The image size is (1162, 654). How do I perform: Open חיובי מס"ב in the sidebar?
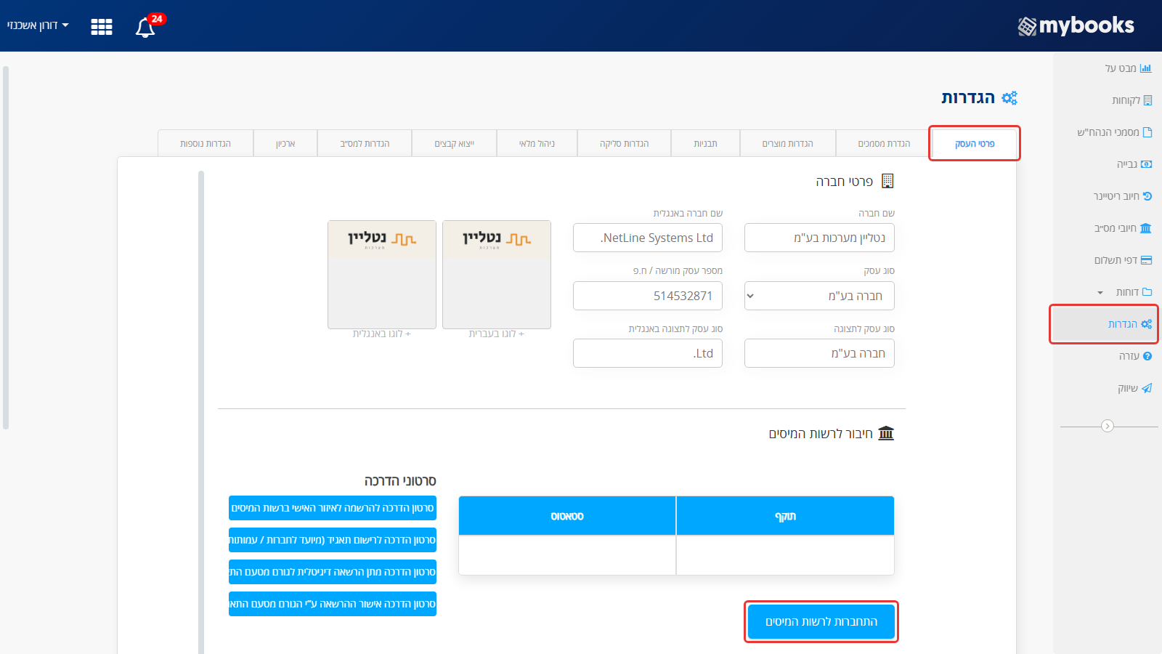(x=1123, y=228)
